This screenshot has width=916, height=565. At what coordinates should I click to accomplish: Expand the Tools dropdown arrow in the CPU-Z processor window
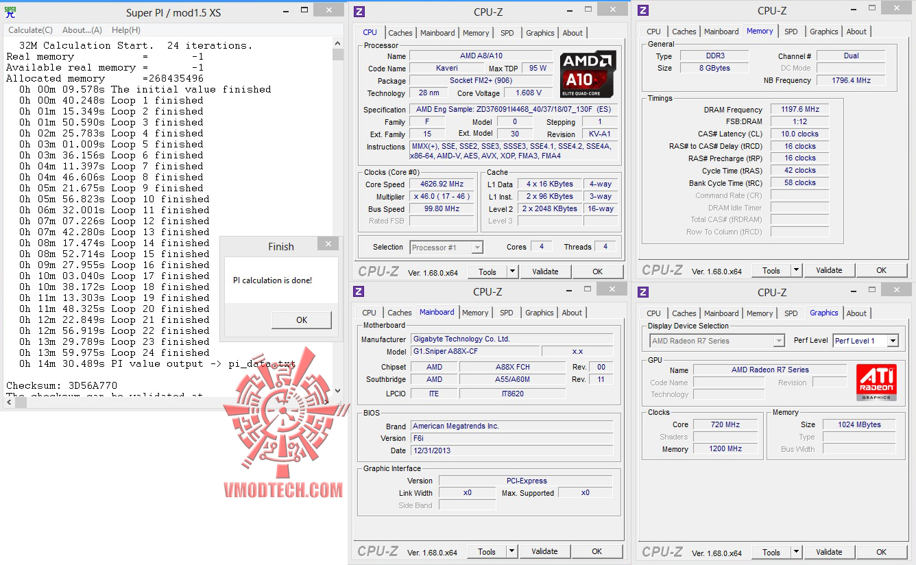click(511, 272)
